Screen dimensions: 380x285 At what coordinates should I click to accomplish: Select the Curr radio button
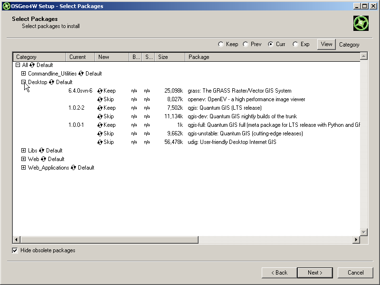[270, 44]
